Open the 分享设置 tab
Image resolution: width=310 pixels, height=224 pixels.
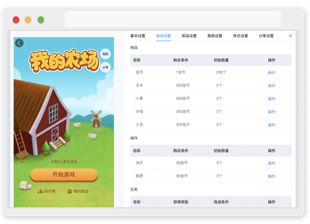click(266, 36)
